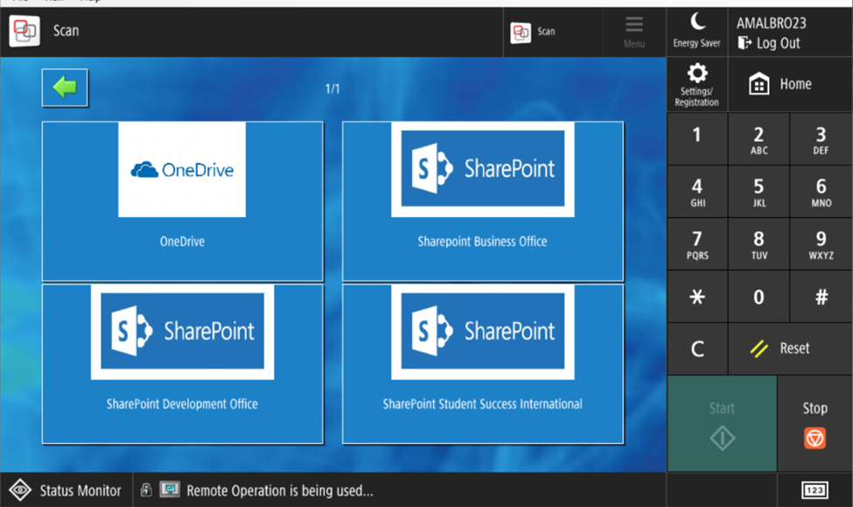Click the remote operation monitor icon
Screen dimensions: 853x507
(170, 489)
